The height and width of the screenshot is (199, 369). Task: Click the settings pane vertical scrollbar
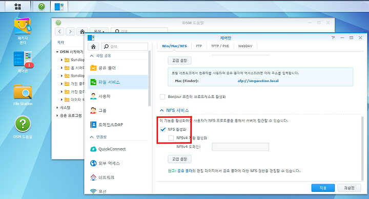(x=362, y=148)
